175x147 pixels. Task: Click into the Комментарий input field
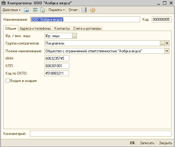101,134
